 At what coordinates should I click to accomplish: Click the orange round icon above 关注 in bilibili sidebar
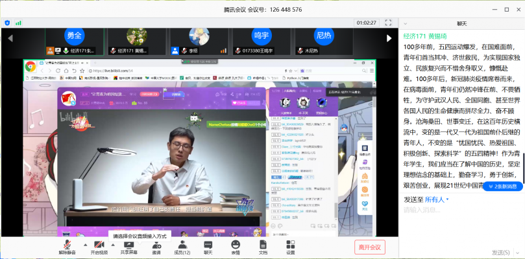365,191
